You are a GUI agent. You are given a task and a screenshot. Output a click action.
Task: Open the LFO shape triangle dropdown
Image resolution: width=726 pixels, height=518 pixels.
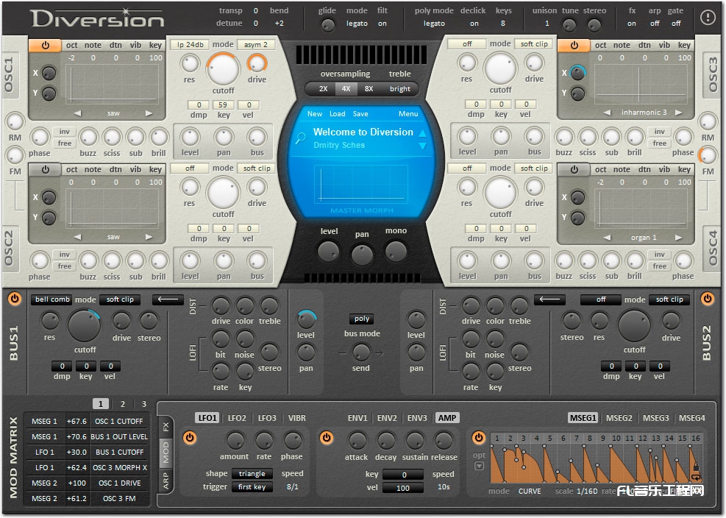coord(252,474)
